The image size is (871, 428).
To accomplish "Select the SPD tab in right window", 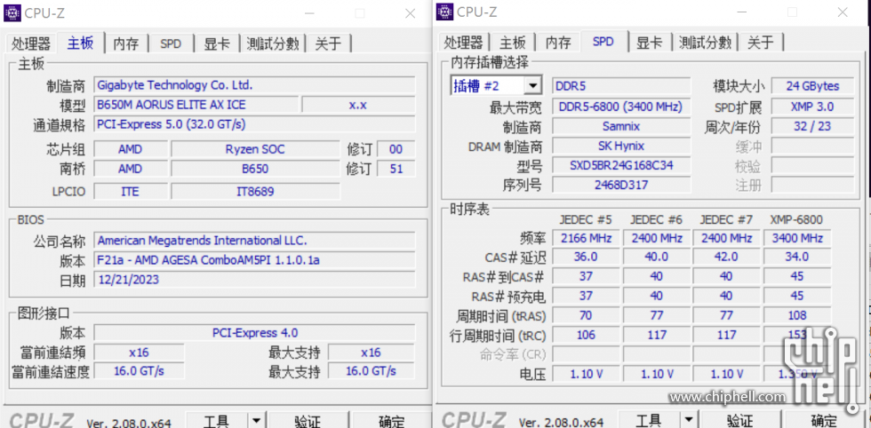I will pos(603,41).
